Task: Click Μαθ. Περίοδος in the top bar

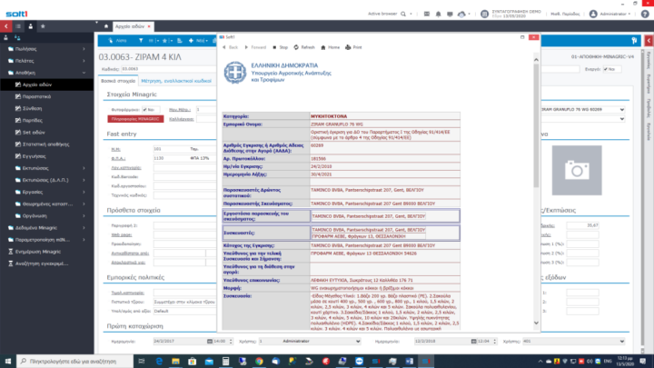Action: (x=565, y=14)
